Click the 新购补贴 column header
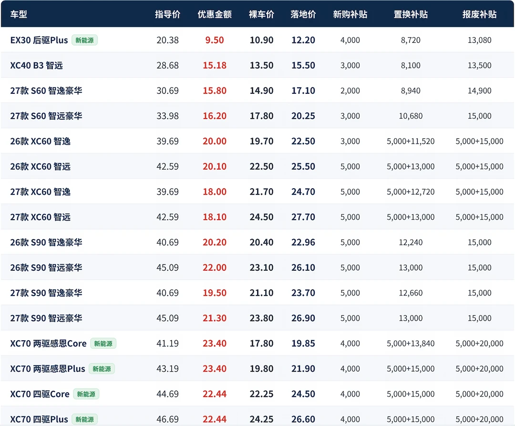 (350, 14)
